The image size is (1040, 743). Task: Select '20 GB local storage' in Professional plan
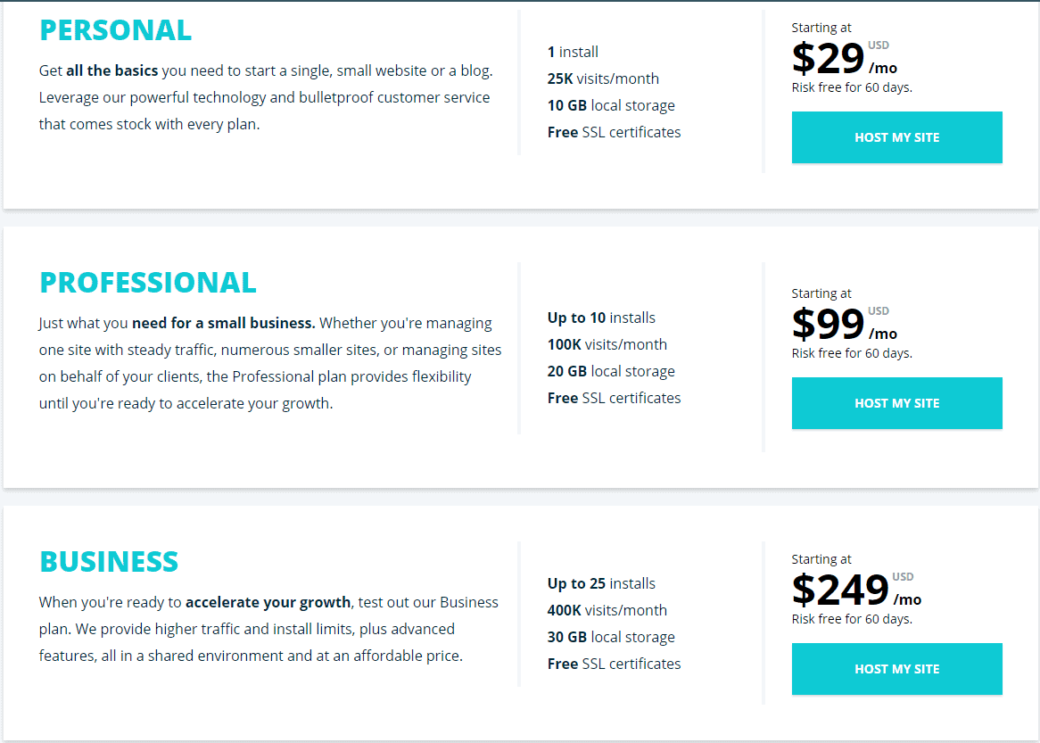pyautogui.click(x=611, y=370)
